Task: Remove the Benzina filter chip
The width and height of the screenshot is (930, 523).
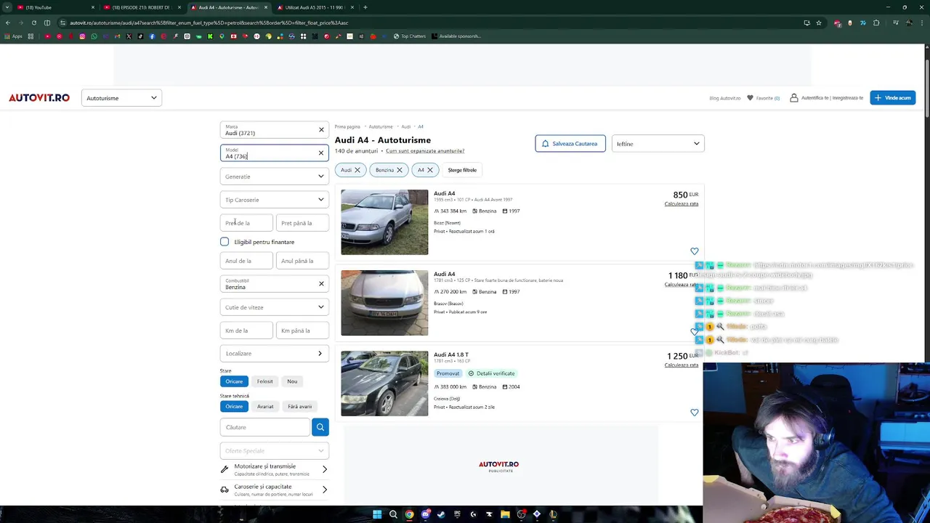Action: [x=399, y=170]
